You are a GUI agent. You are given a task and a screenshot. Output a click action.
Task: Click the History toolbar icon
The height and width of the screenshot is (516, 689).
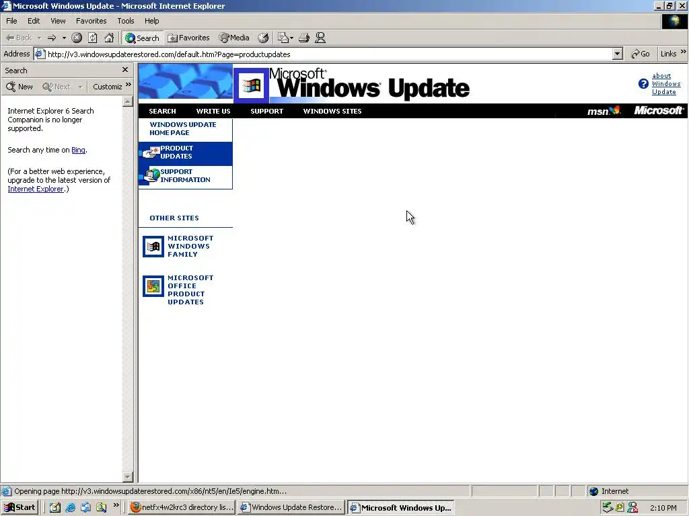click(263, 38)
